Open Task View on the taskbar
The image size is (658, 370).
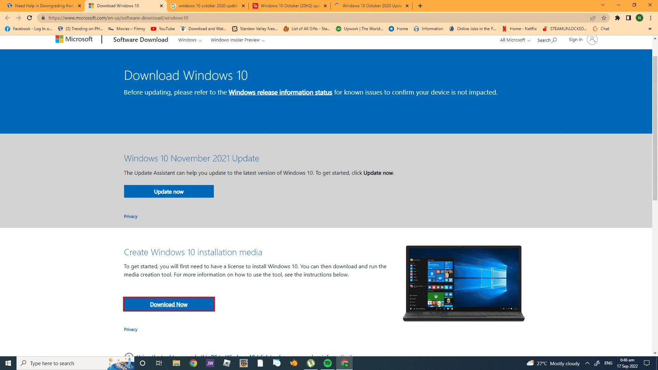[159, 363]
